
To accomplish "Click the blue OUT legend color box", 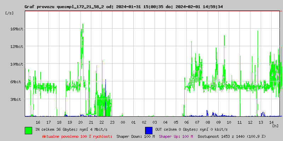I will [149, 130].
